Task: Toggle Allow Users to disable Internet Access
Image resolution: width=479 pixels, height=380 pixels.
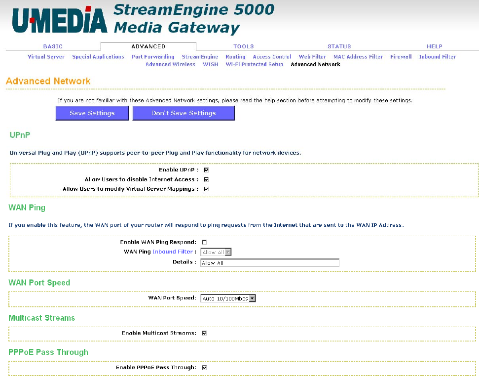Action: click(206, 179)
